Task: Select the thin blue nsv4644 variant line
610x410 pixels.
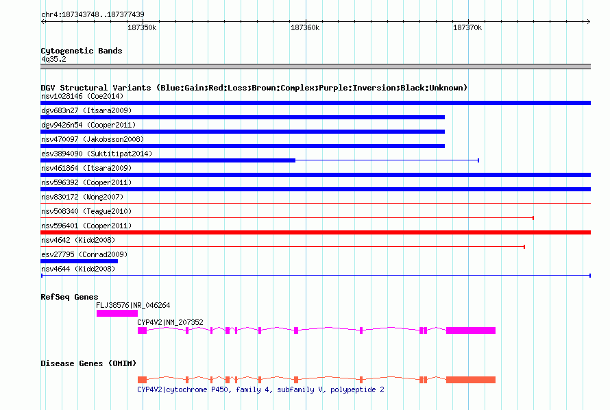Action: click(315, 276)
